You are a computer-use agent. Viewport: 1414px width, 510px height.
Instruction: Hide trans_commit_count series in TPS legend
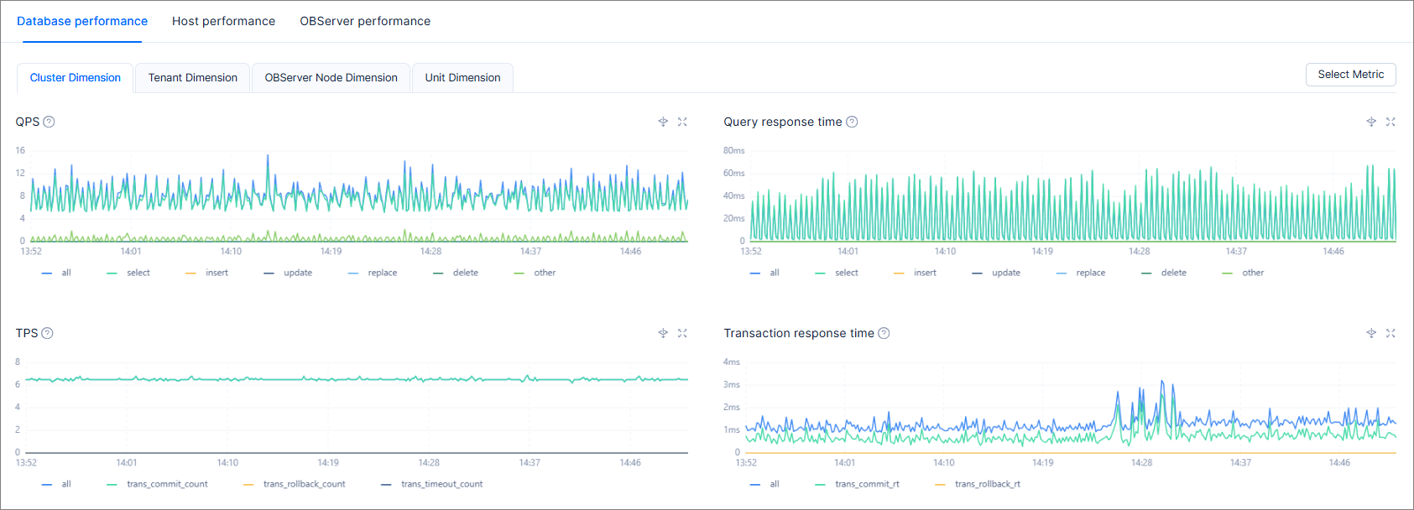[167, 484]
